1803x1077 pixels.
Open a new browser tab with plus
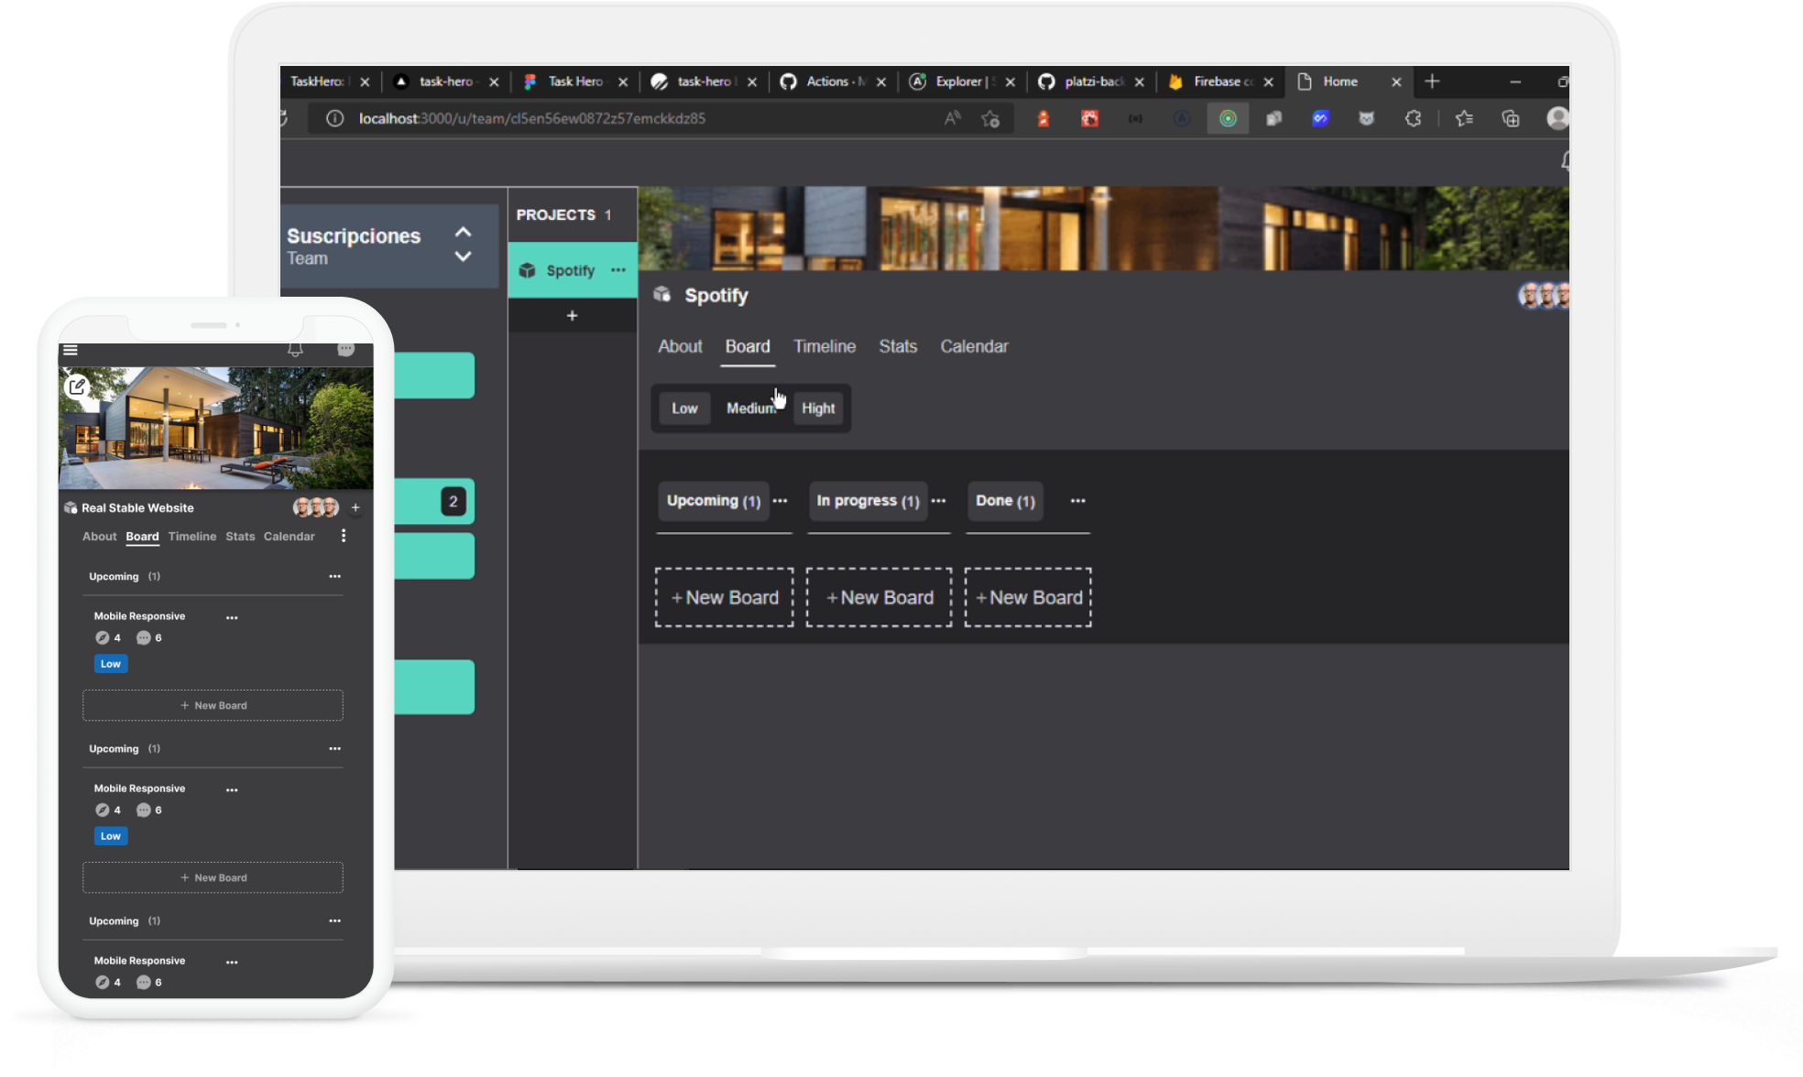pos(1432,82)
